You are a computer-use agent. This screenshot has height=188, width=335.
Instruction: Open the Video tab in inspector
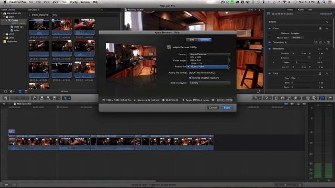(x=290, y=10)
